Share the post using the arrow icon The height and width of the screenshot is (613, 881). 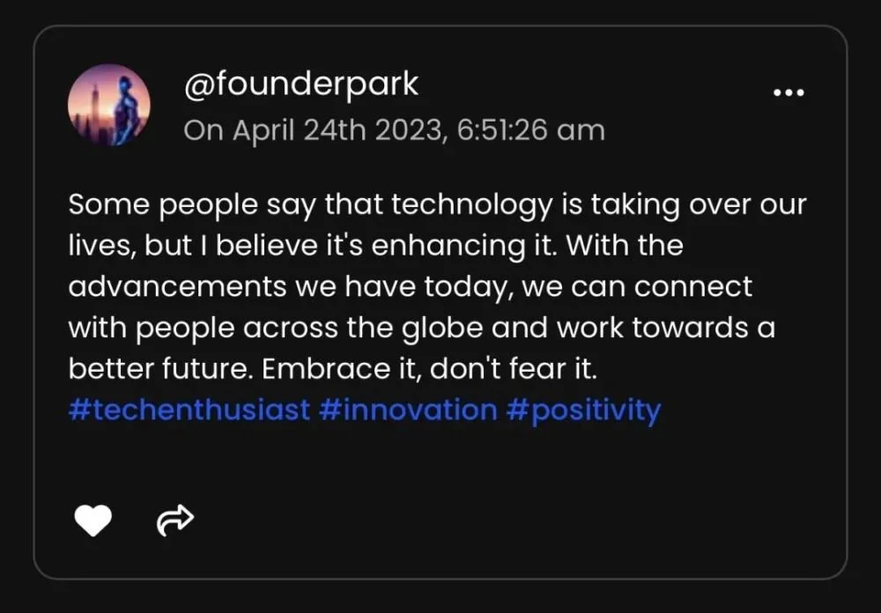(x=174, y=521)
